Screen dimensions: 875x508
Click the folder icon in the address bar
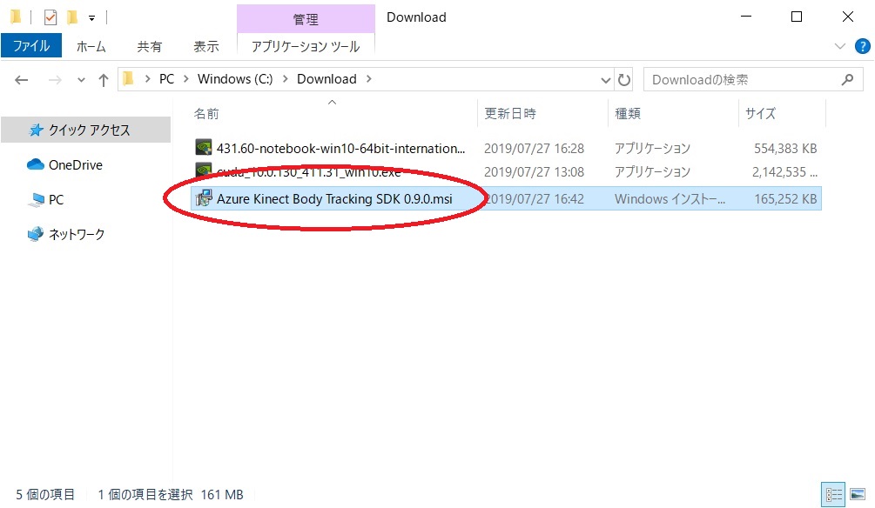[x=128, y=79]
